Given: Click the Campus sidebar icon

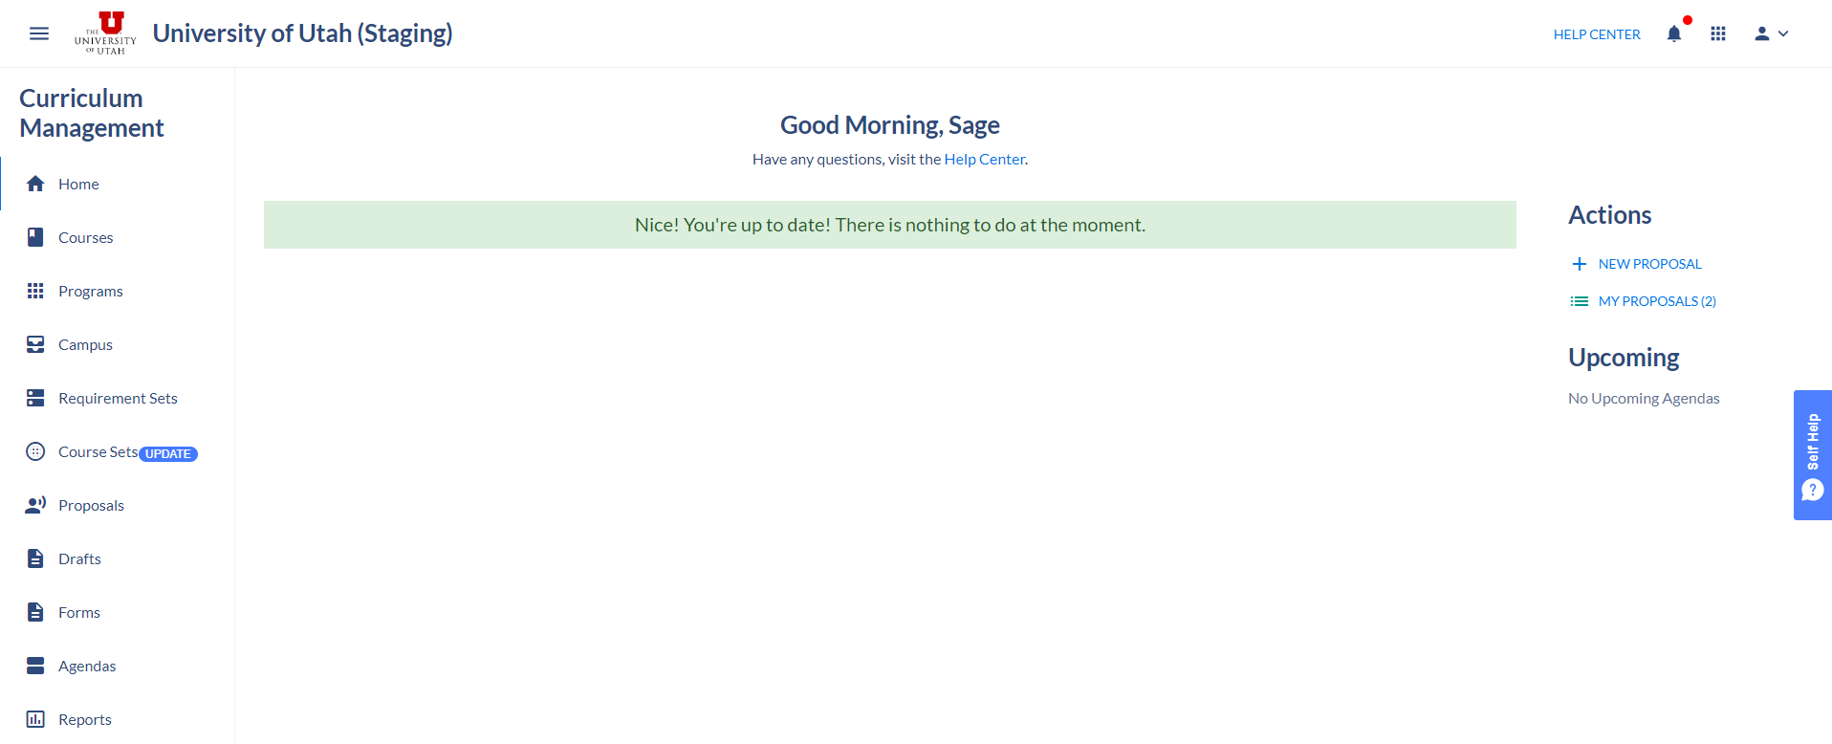Looking at the screenshot, I should point(35,344).
